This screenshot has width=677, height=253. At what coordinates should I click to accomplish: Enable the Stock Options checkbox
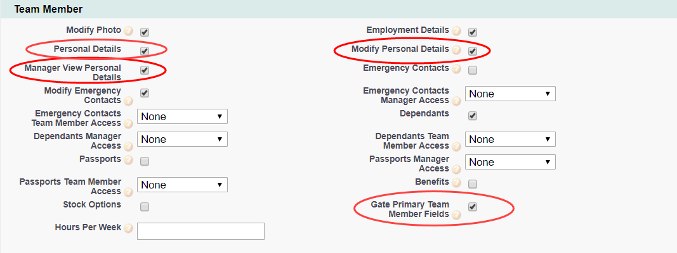tap(145, 207)
